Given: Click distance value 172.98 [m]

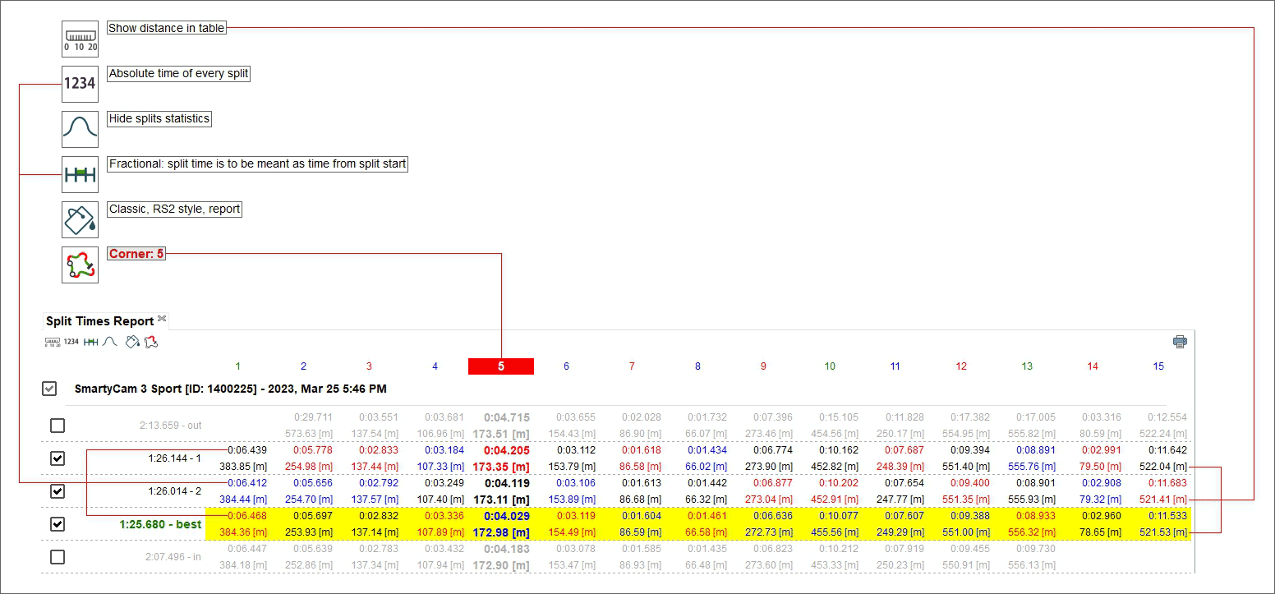Looking at the screenshot, I should click(x=501, y=532).
